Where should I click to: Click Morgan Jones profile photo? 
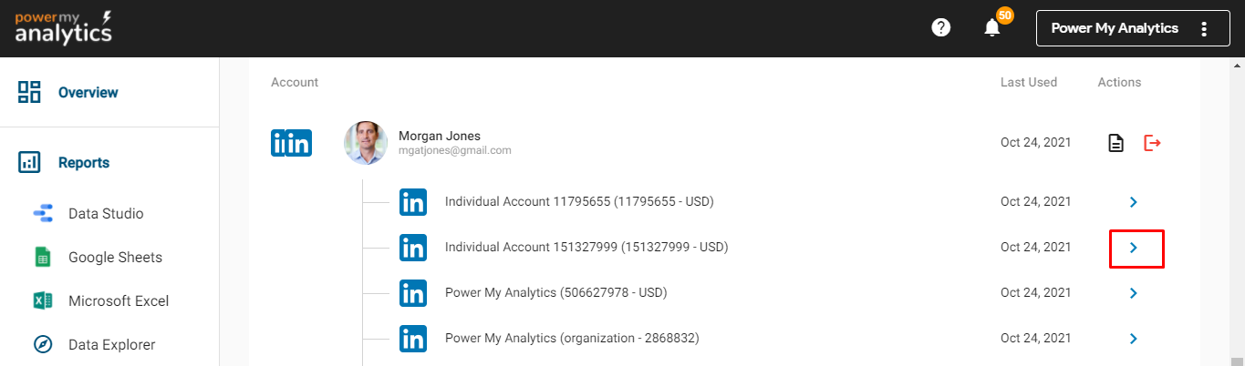[x=366, y=143]
